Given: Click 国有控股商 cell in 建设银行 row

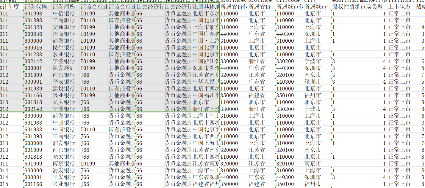Looking at the screenshot, I should 121,88.
